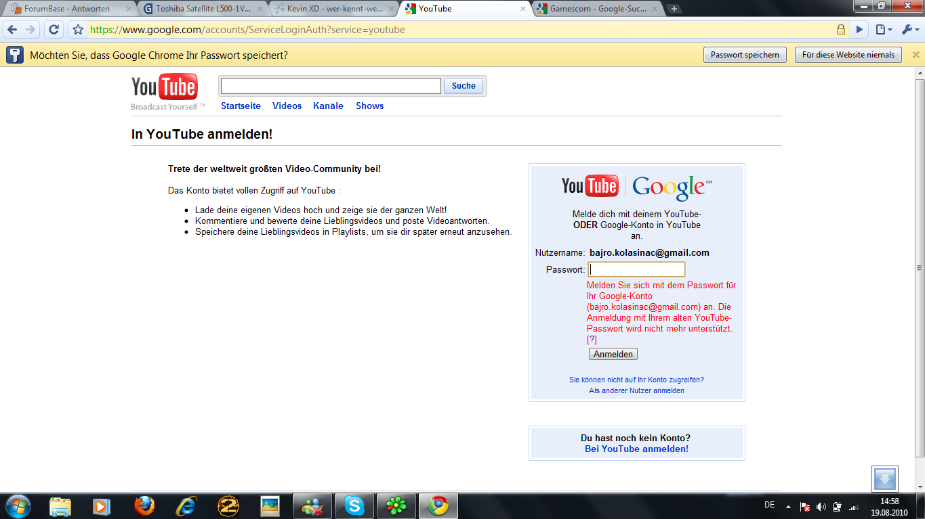The image size is (925, 519).
Task: Switch to the Gamescom Google-Suche tab
Action: pos(596,9)
